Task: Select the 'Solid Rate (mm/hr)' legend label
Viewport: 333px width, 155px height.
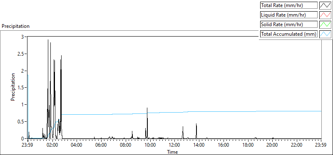Action: coord(289,25)
